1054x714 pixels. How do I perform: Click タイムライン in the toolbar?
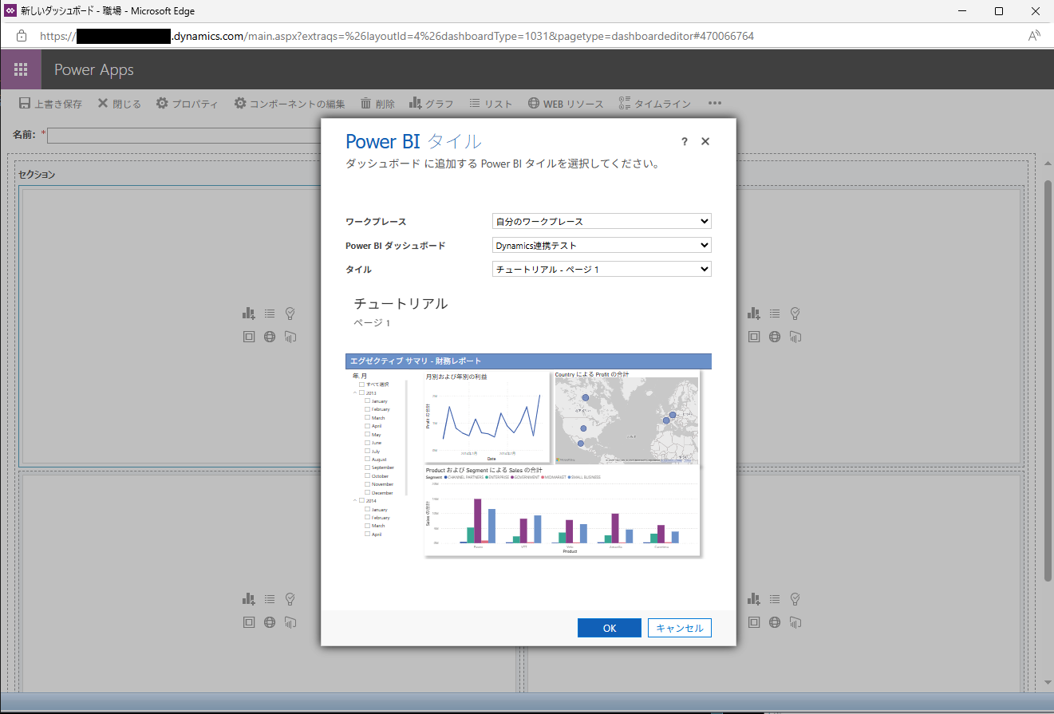pos(654,104)
